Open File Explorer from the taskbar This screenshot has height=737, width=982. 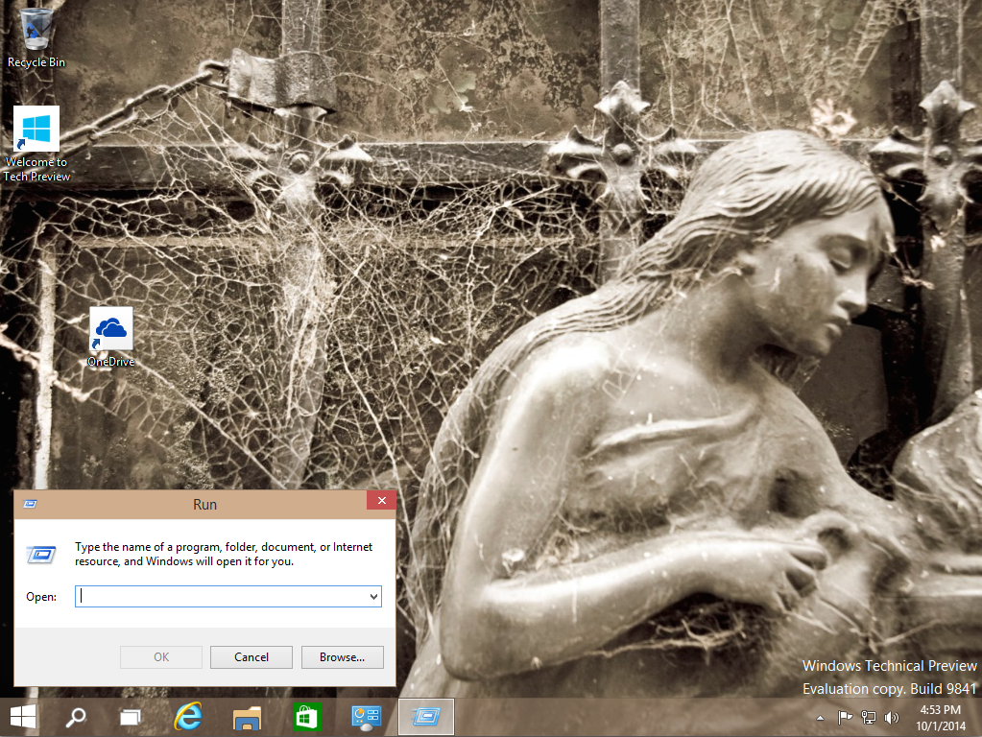click(248, 717)
